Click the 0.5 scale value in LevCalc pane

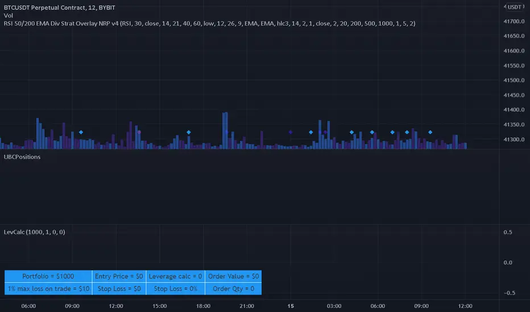pyautogui.click(x=510, y=232)
